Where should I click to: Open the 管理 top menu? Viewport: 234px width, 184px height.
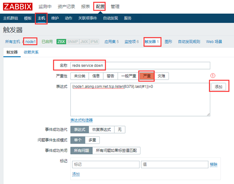coord(115,7)
